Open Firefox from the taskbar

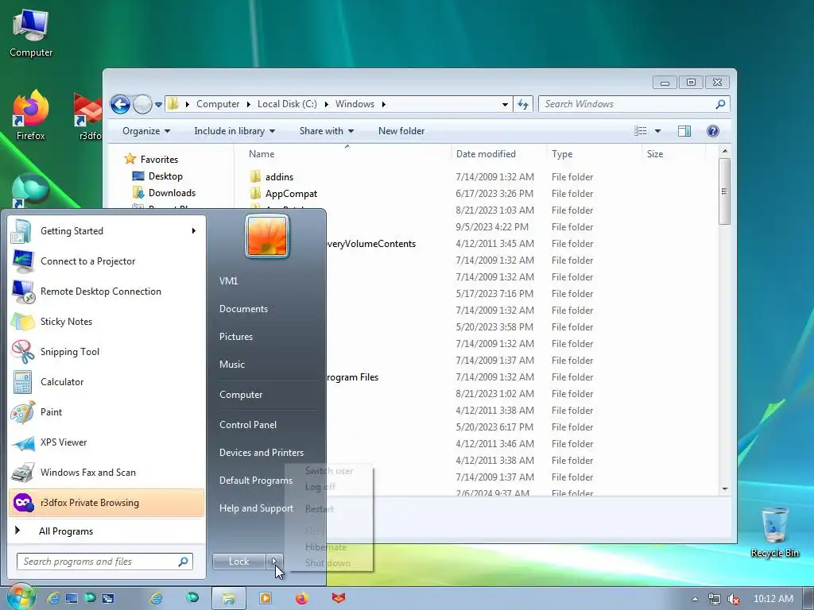tap(301, 598)
